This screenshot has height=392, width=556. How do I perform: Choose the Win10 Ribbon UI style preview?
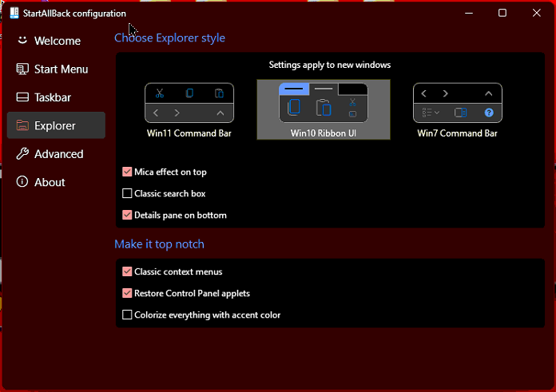coord(323,103)
